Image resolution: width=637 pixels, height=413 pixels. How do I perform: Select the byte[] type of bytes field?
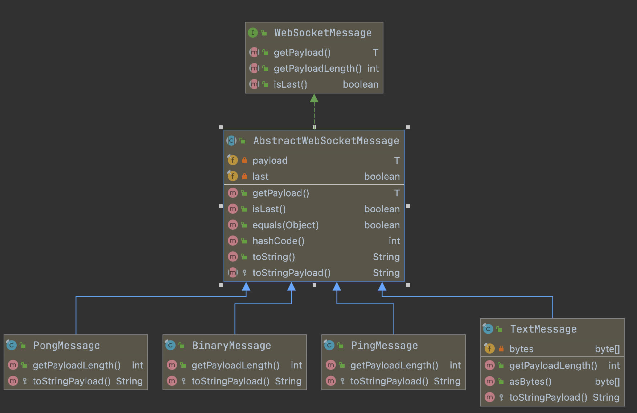point(607,349)
